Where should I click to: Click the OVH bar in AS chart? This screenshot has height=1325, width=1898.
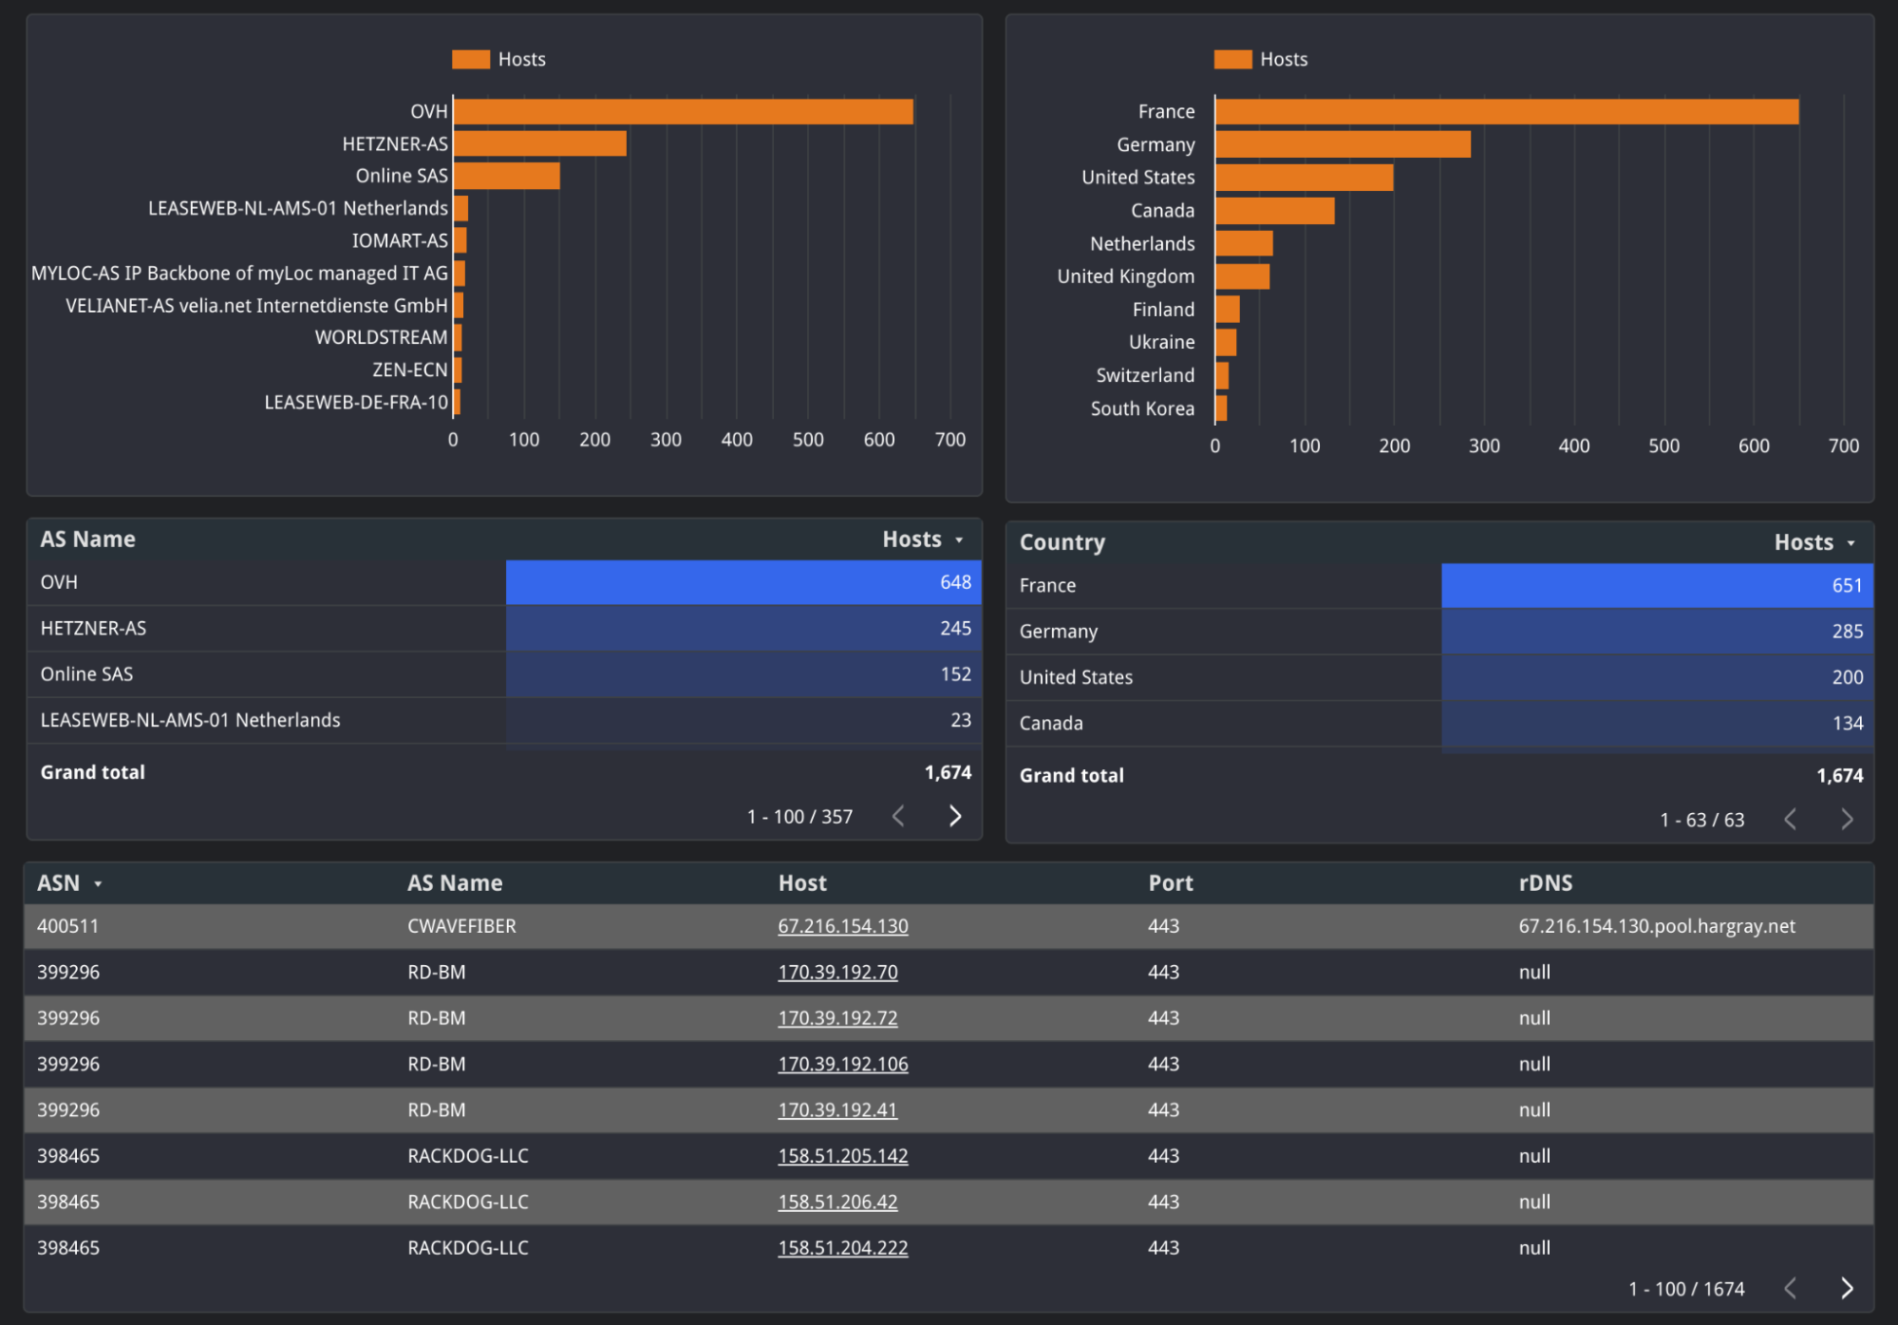pos(684,111)
